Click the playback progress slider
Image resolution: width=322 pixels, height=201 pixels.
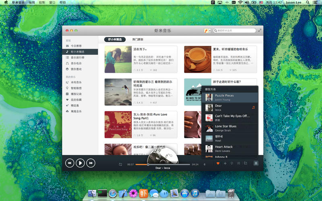(x=163, y=164)
